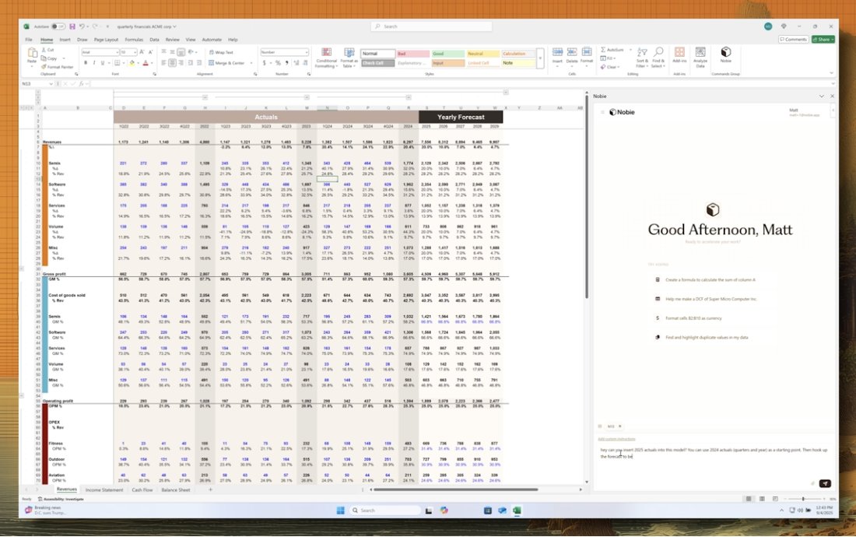Open the font name combo box
Viewport: 856px width, 537px height.
100,52
